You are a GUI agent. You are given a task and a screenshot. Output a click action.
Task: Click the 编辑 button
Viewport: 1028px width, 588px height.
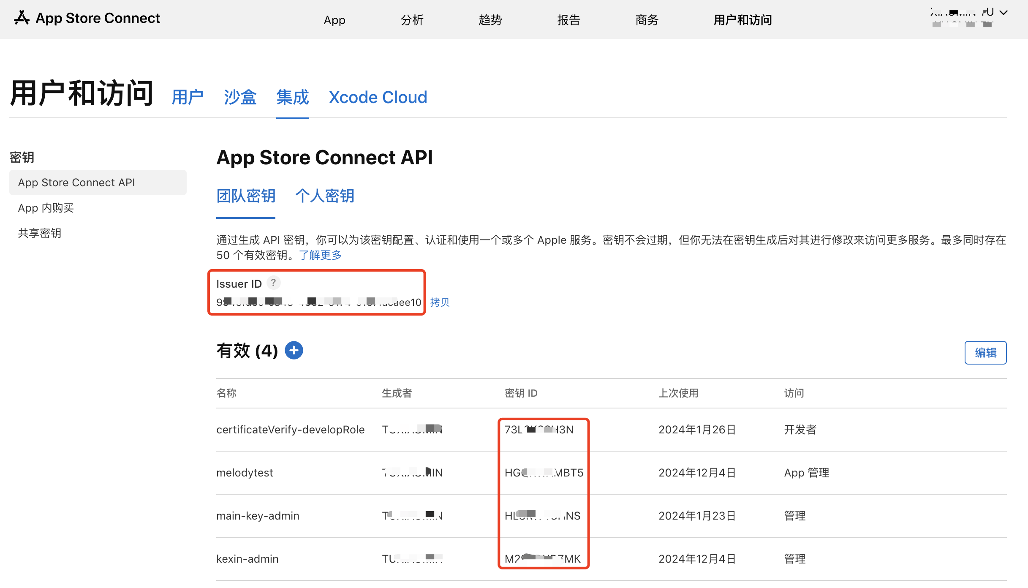pyautogui.click(x=985, y=353)
